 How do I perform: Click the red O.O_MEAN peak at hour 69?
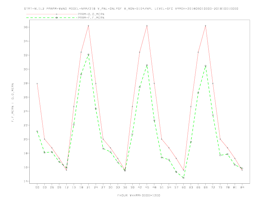[x=206, y=26]
